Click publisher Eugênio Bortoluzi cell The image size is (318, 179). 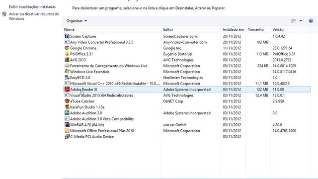[178, 54]
